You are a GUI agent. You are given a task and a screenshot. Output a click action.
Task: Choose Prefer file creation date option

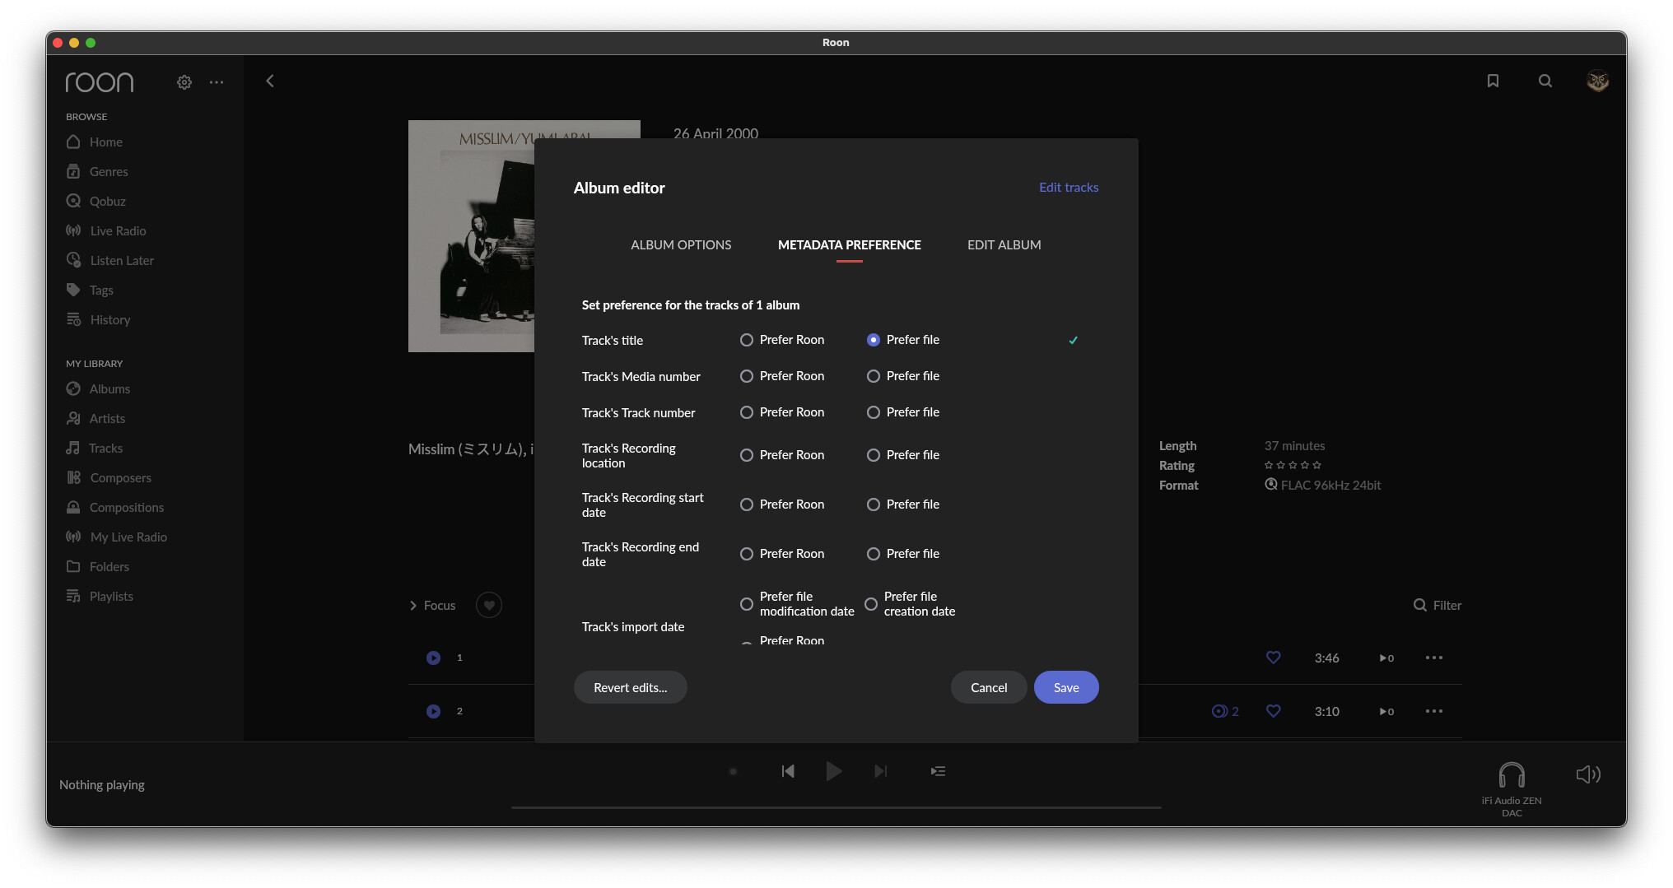tap(910, 604)
